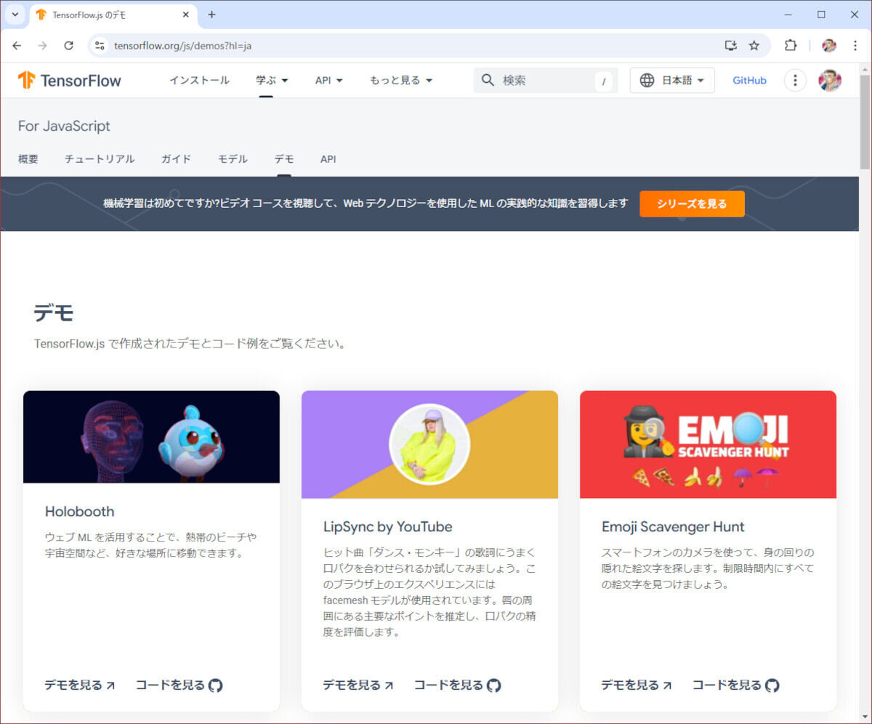872x724 pixels.
Task: Click GitHub icon on Emoji Scavenger Hunt card
Action: coord(772,685)
